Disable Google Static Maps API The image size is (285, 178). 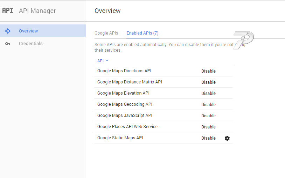[208, 138]
